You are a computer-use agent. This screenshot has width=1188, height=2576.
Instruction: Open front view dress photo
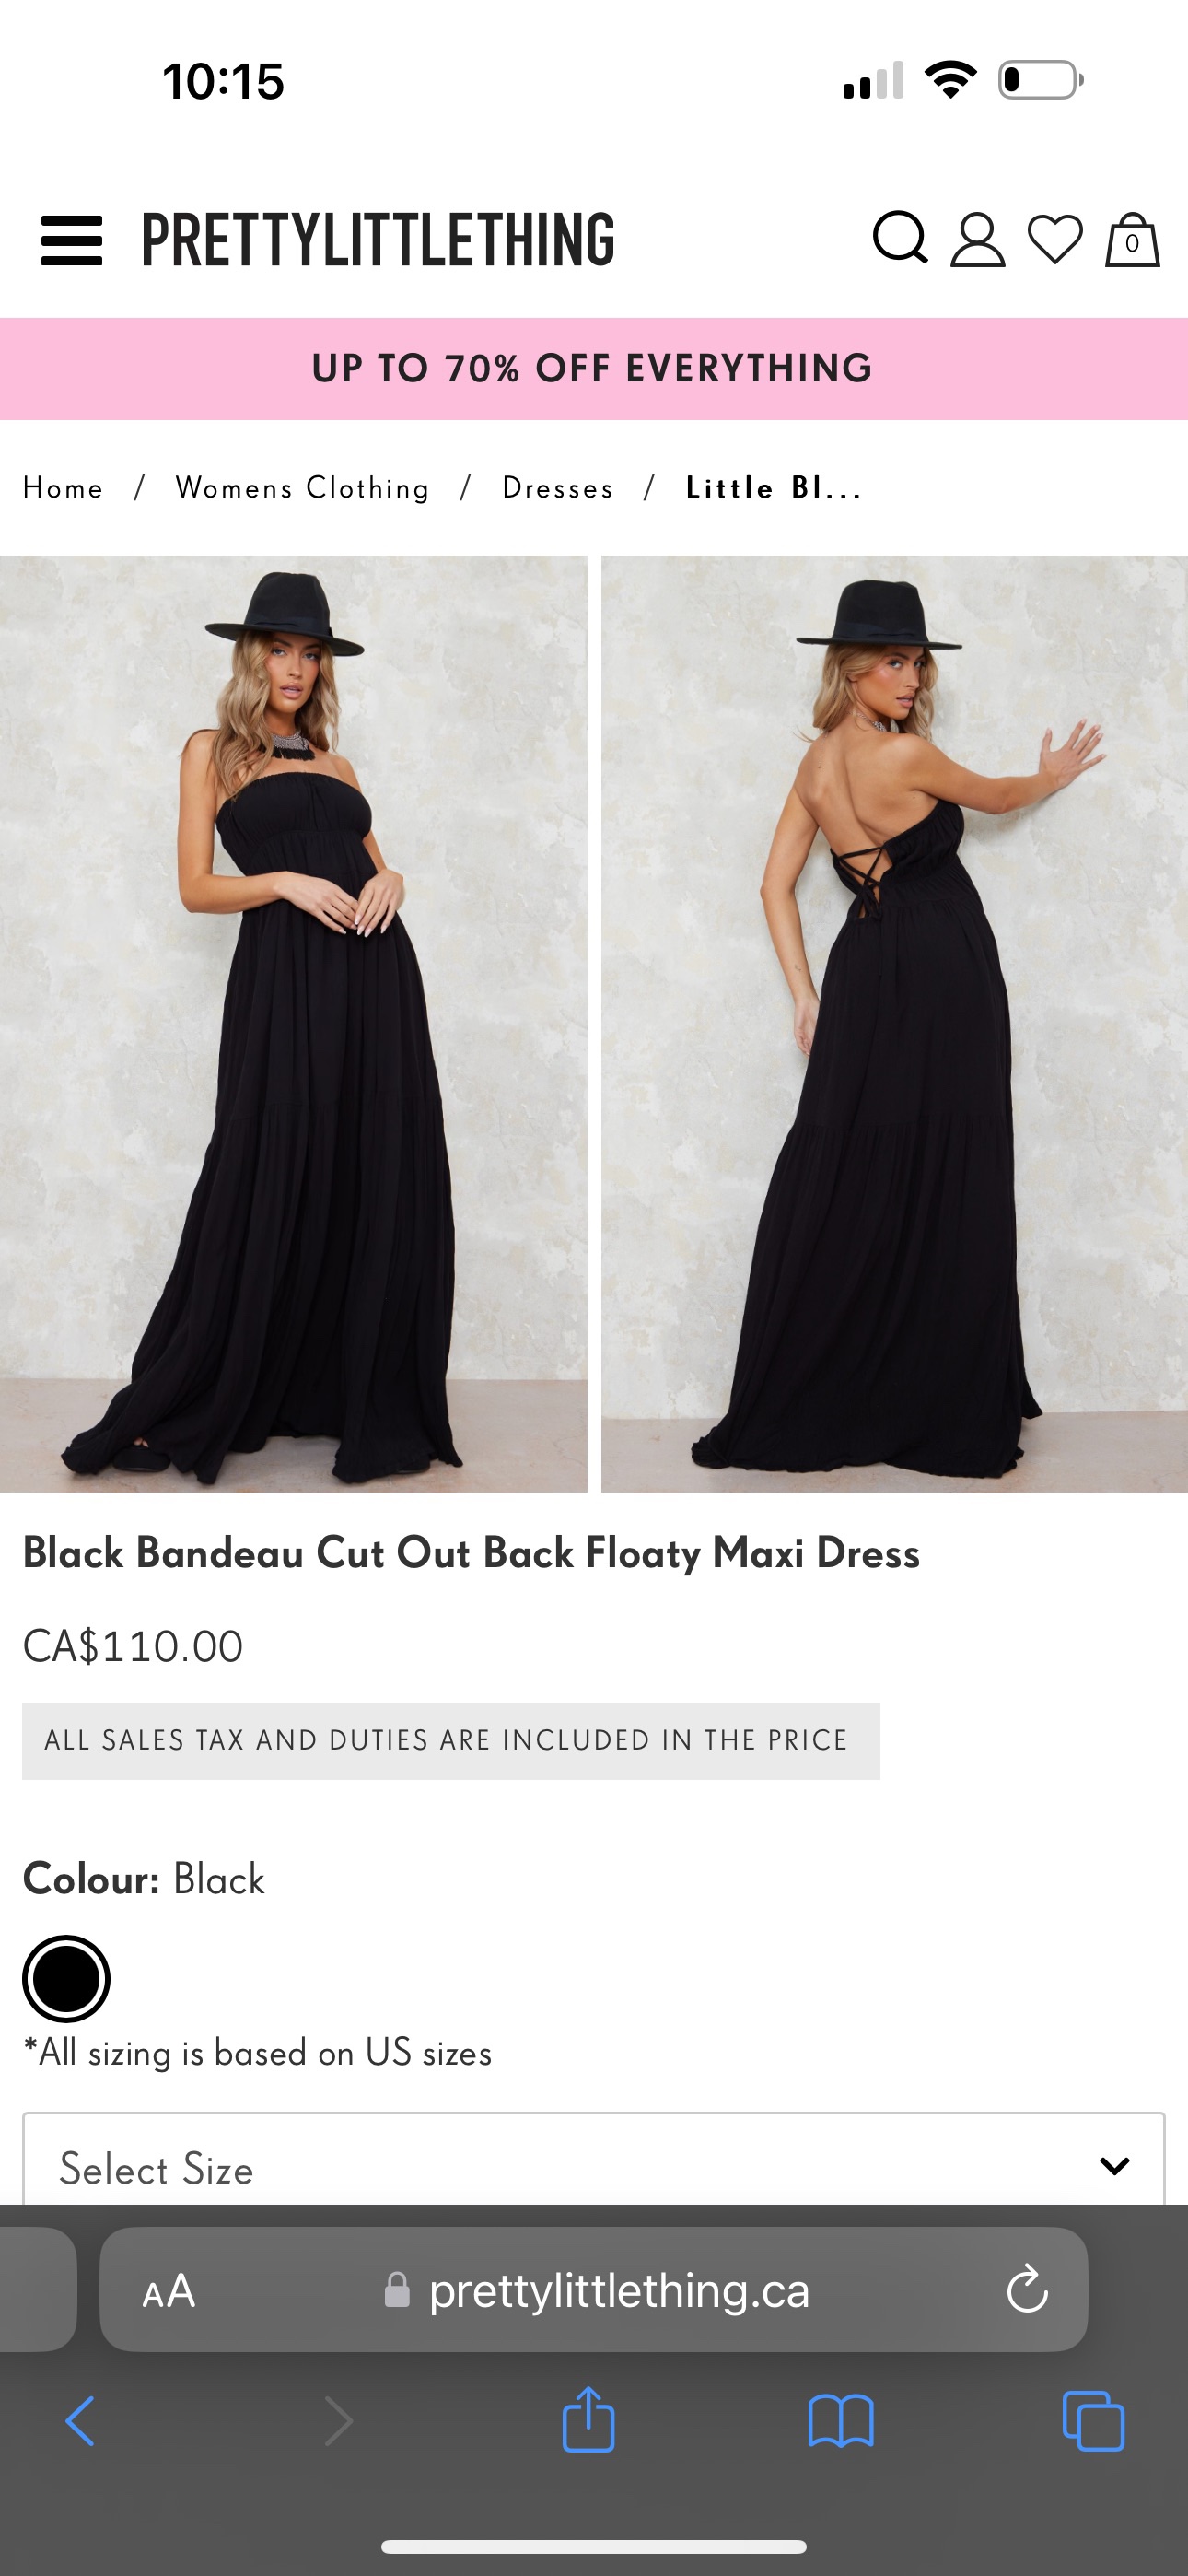click(293, 1023)
